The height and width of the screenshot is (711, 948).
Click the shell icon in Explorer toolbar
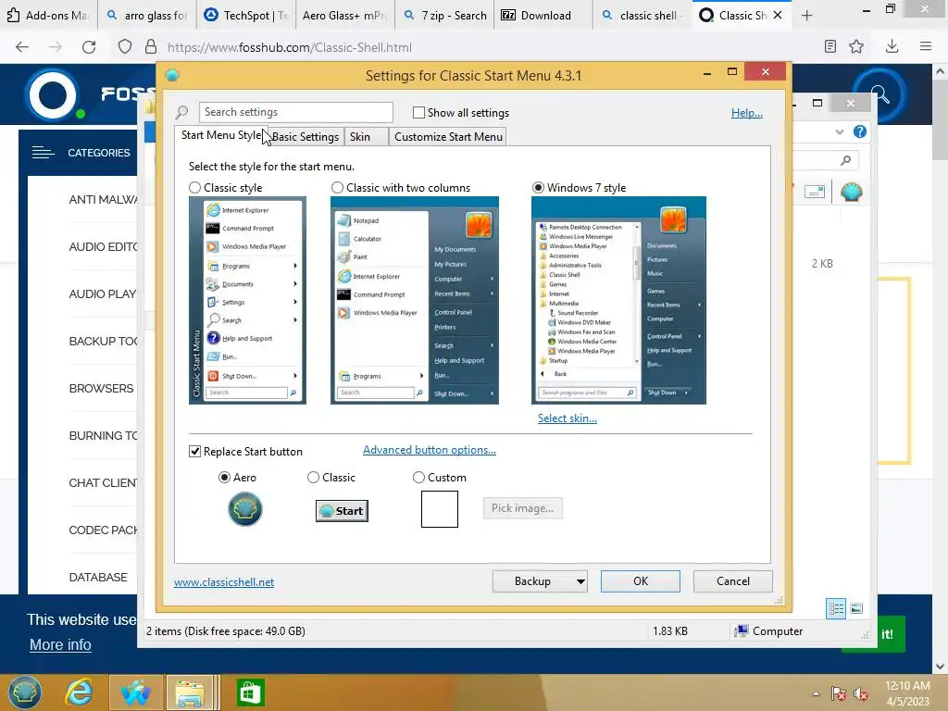click(x=852, y=193)
